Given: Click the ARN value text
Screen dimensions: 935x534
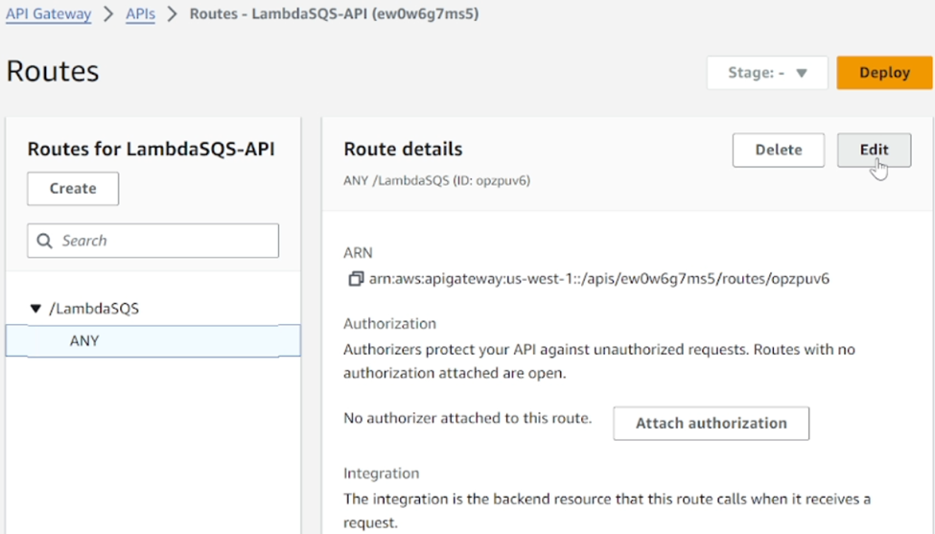Looking at the screenshot, I should click(598, 278).
